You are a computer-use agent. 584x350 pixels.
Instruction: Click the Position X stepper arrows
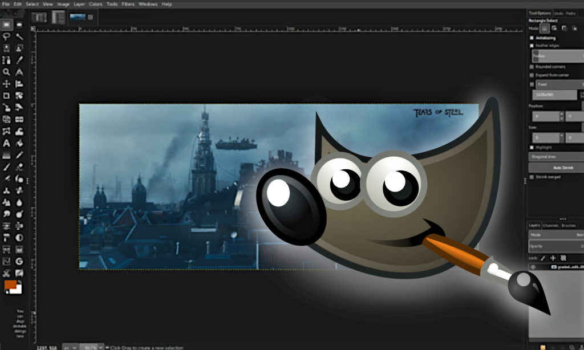562,116
